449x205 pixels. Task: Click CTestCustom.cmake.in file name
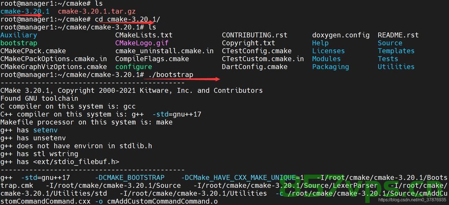click(263, 59)
